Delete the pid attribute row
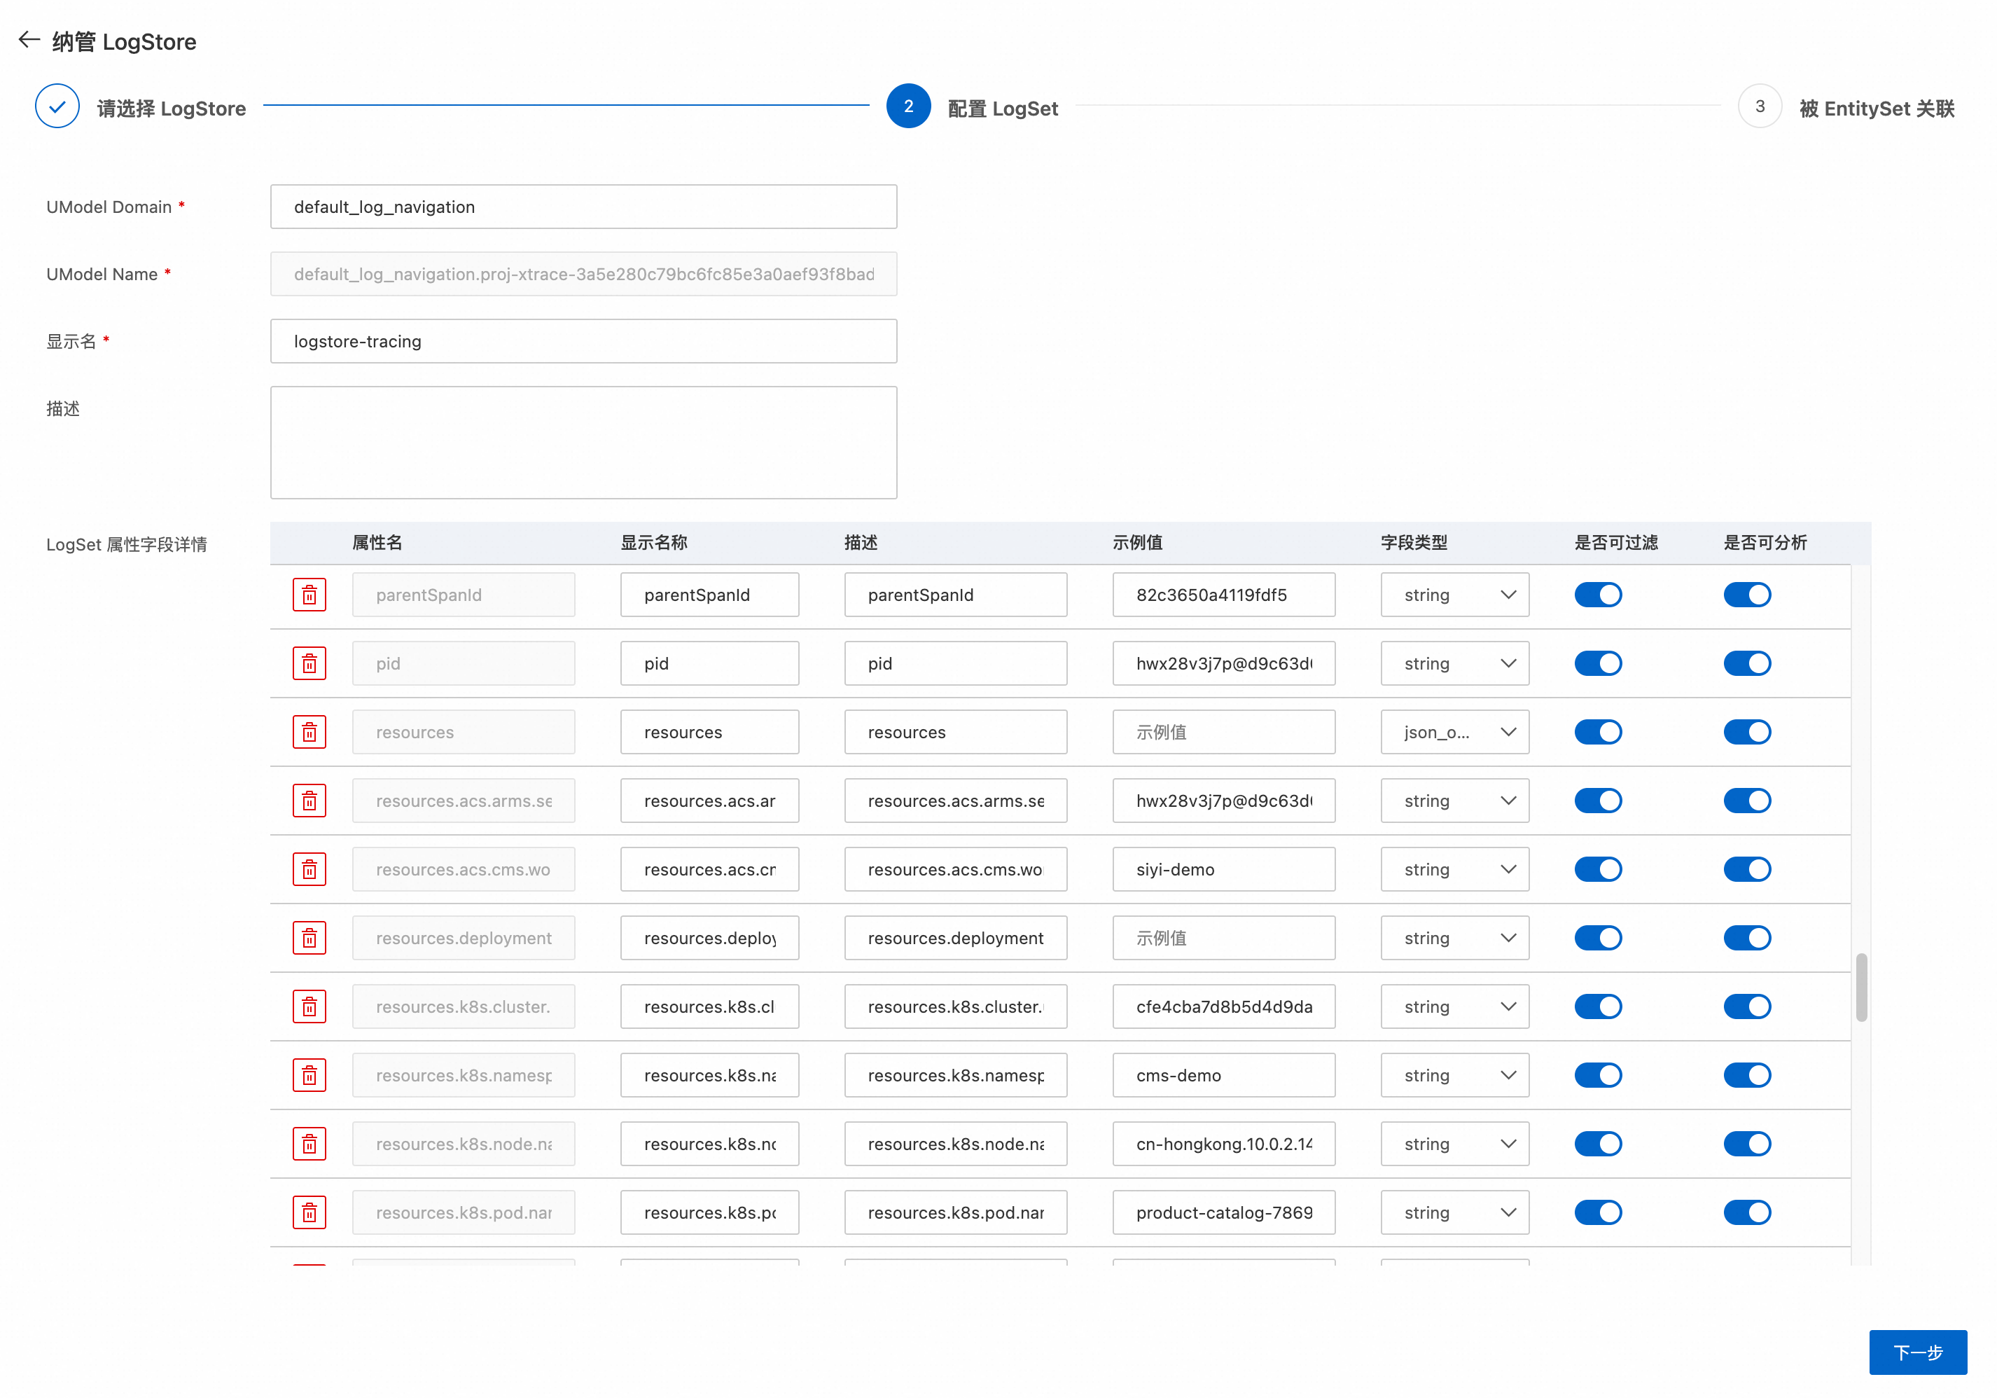 (x=309, y=664)
